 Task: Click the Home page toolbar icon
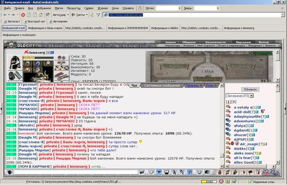(41, 15)
